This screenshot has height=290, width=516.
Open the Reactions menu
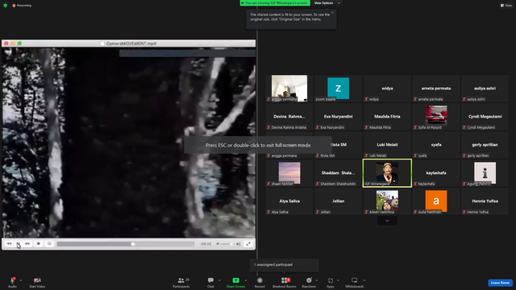[x=309, y=282]
